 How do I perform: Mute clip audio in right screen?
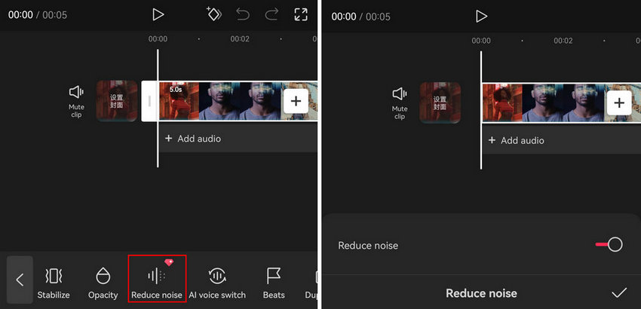coord(400,103)
